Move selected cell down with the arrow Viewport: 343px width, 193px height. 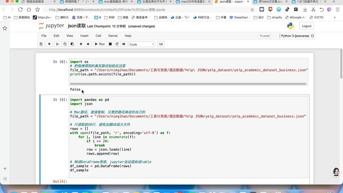click(88, 44)
